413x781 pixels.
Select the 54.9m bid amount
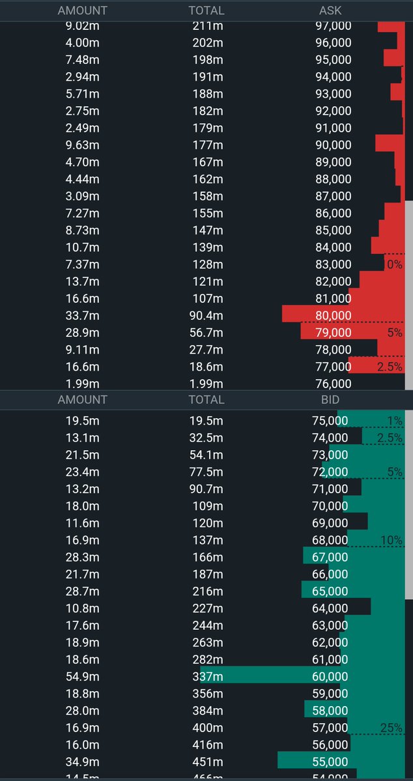click(83, 676)
